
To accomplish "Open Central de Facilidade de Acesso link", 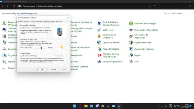I will pos(82,24).
